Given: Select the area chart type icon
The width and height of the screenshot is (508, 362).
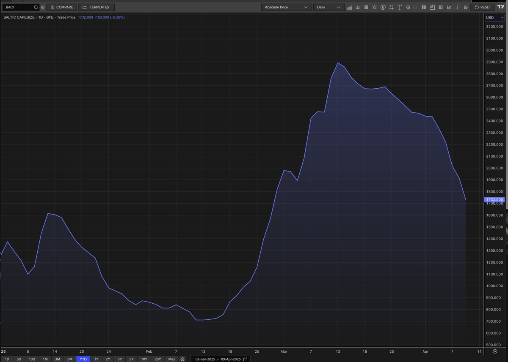Looking at the screenshot, I should coord(350,7).
